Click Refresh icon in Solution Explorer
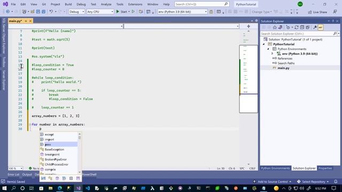This screenshot has width=342, height=192. 297,27
